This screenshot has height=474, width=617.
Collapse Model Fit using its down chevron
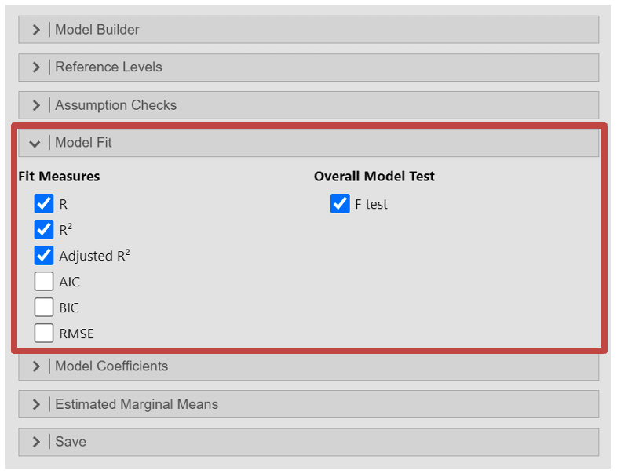pyautogui.click(x=35, y=144)
